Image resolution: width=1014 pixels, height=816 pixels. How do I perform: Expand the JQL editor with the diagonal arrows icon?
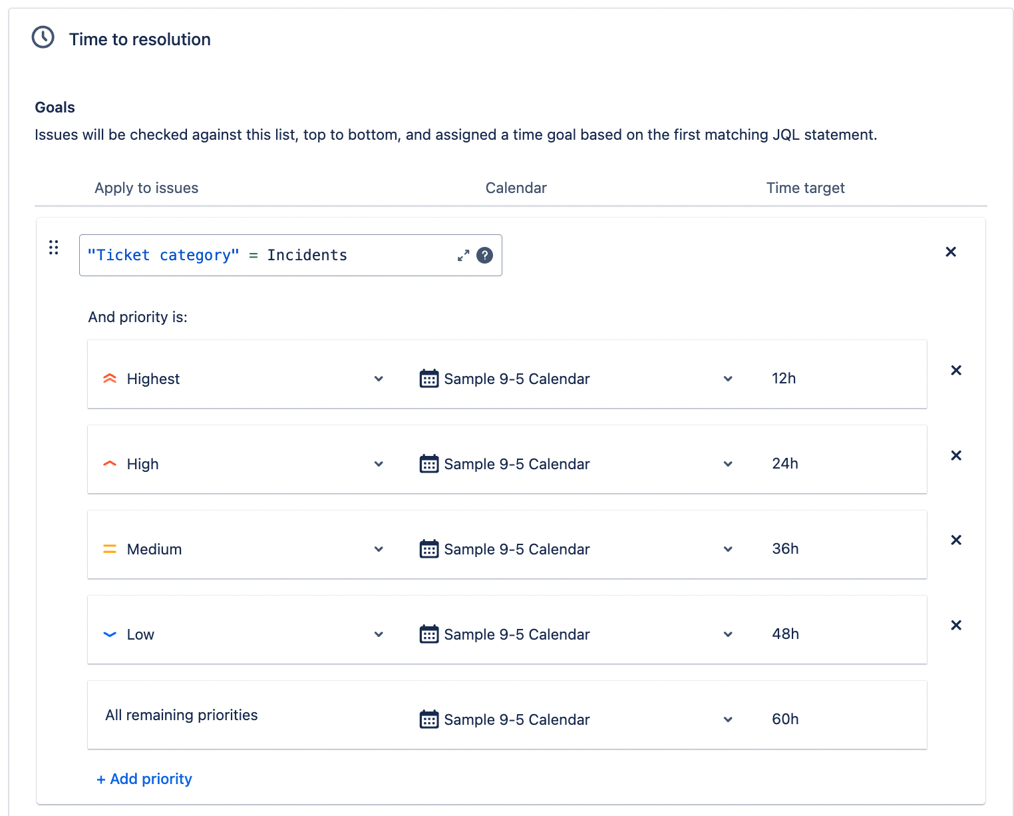(463, 255)
